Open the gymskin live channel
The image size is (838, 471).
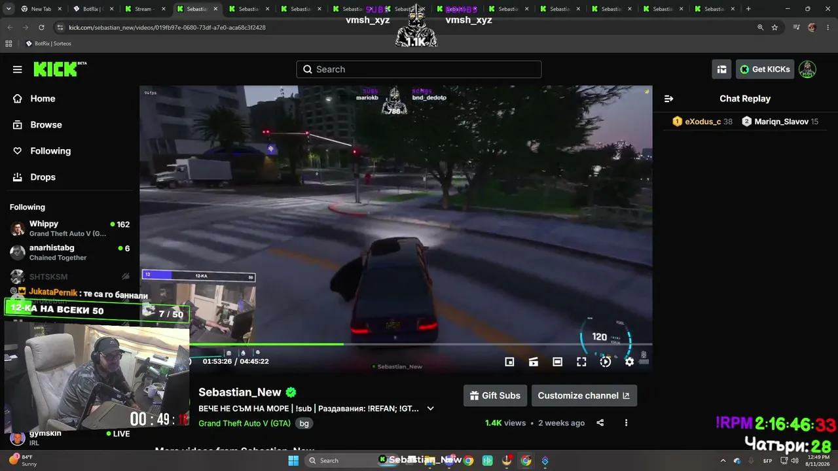click(69, 437)
